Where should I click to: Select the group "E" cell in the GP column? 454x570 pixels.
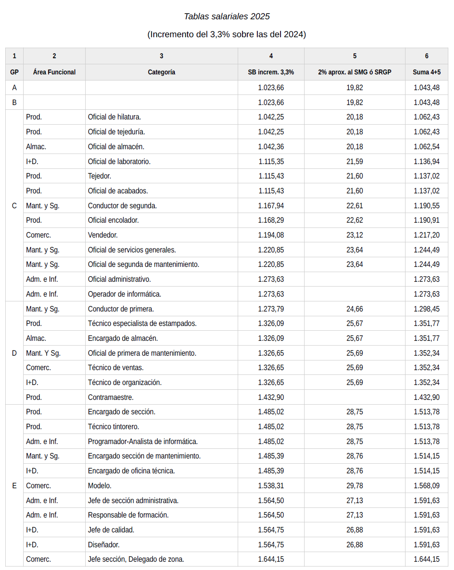tap(14, 486)
